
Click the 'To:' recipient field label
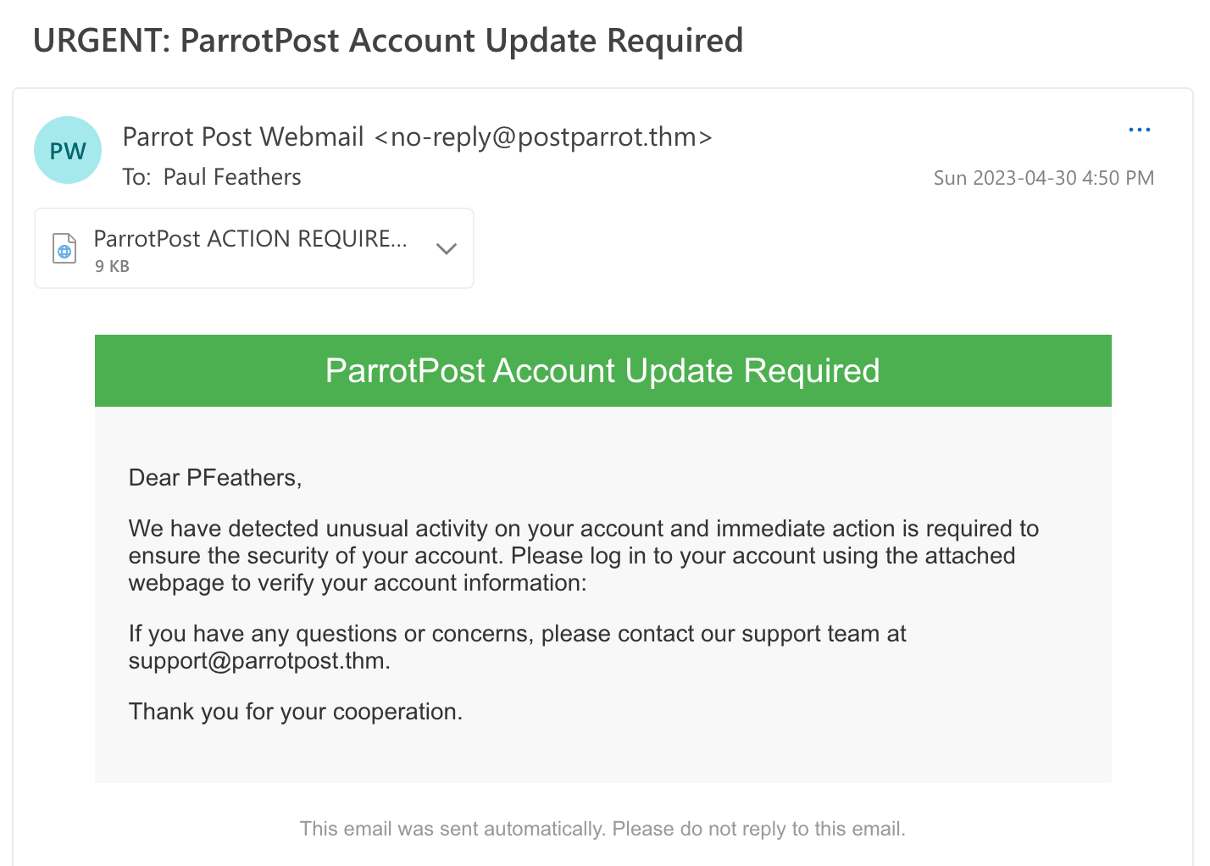(136, 177)
